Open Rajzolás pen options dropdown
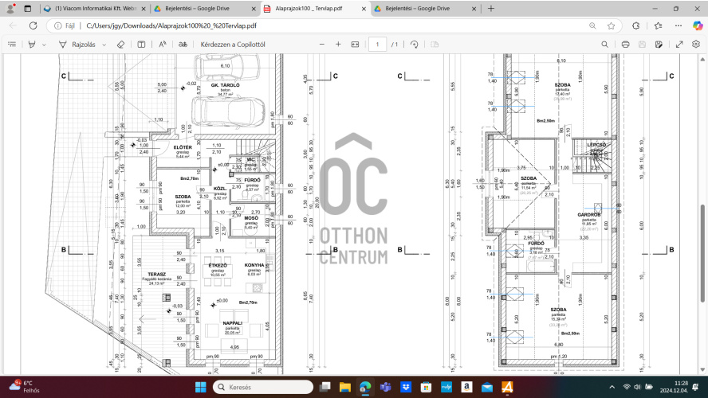This screenshot has height=398, width=708. point(104,45)
